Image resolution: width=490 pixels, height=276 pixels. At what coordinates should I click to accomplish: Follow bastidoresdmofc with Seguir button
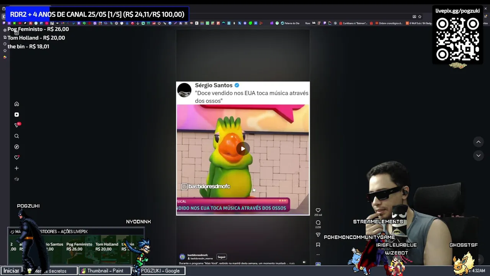coord(222,257)
